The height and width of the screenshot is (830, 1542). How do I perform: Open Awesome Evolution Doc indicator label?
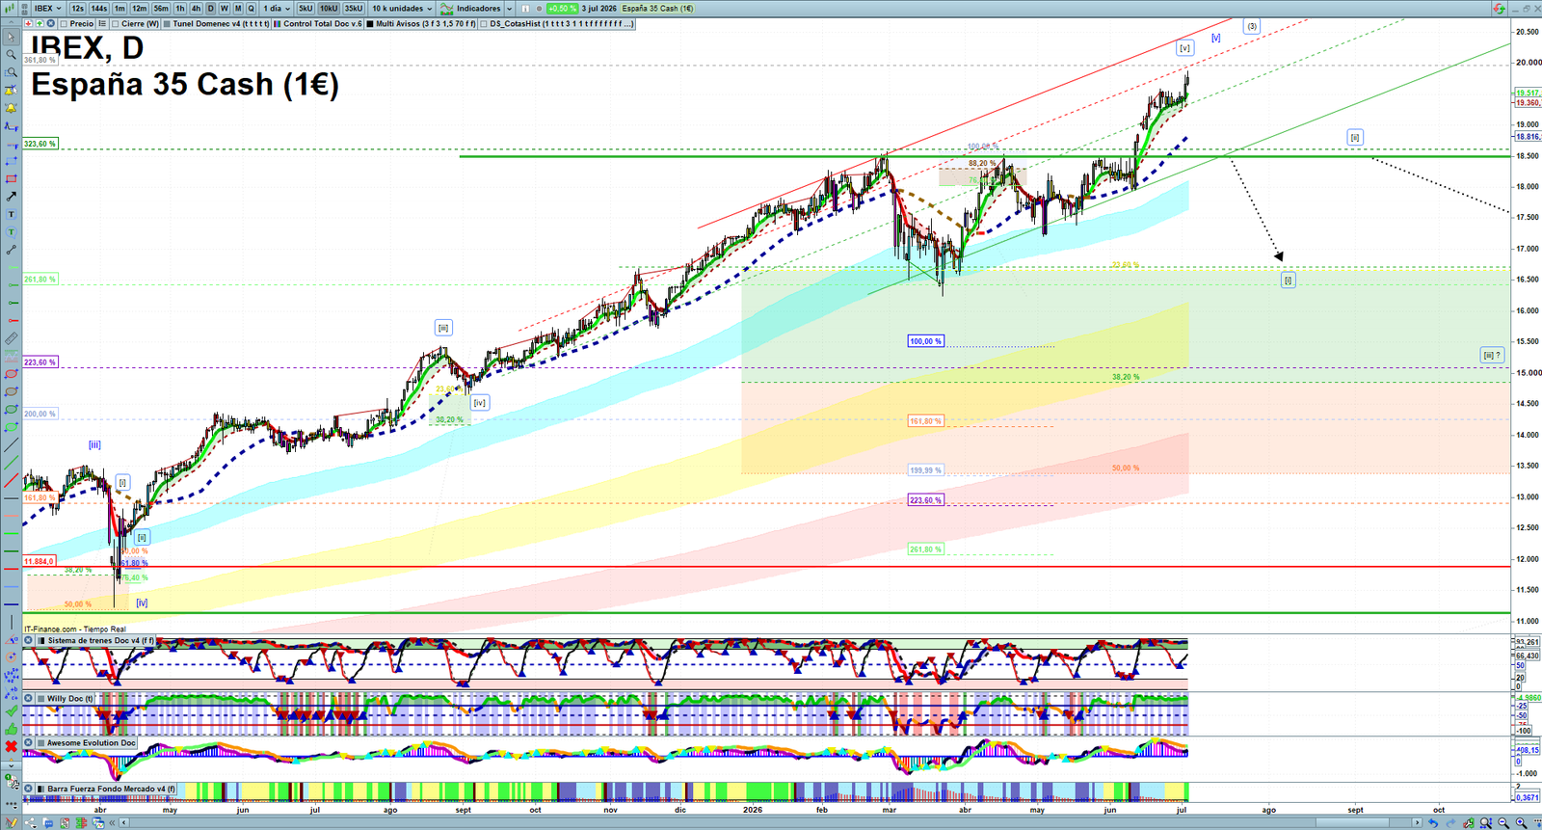92,742
